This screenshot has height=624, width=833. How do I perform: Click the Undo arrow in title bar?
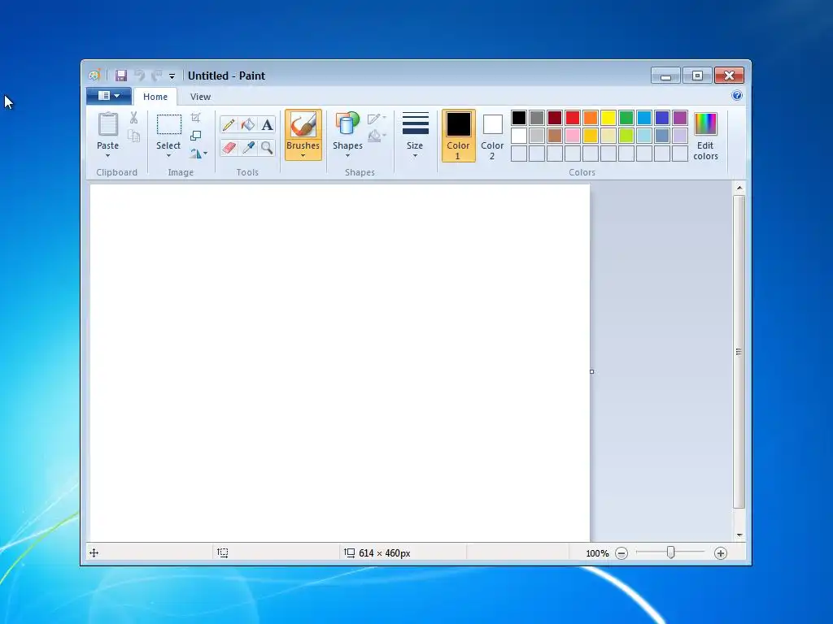pos(139,76)
